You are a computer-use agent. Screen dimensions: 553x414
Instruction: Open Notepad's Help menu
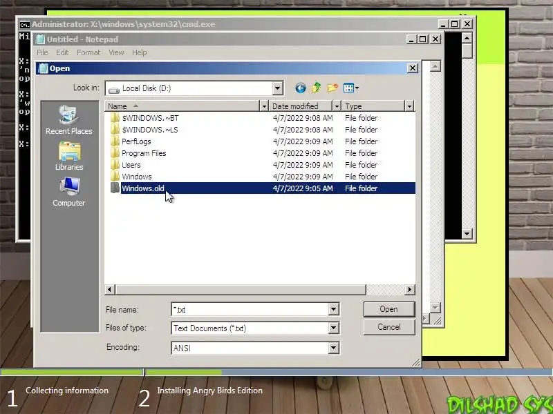[140, 52]
